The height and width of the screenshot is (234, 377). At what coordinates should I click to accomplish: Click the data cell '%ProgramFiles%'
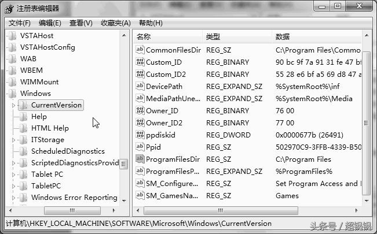(x=304, y=172)
